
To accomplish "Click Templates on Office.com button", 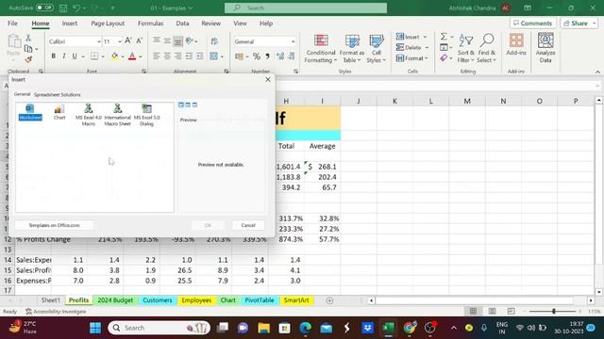I will pyautogui.click(x=54, y=225).
